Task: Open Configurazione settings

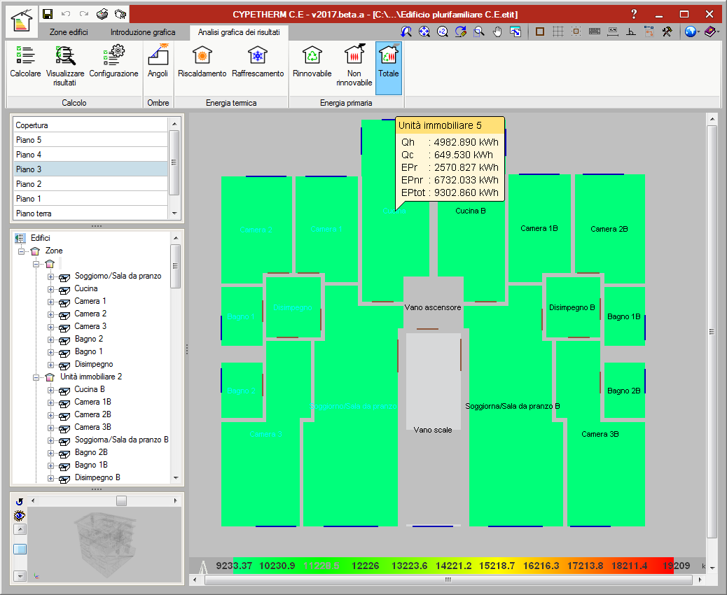Action: pyautogui.click(x=113, y=62)
